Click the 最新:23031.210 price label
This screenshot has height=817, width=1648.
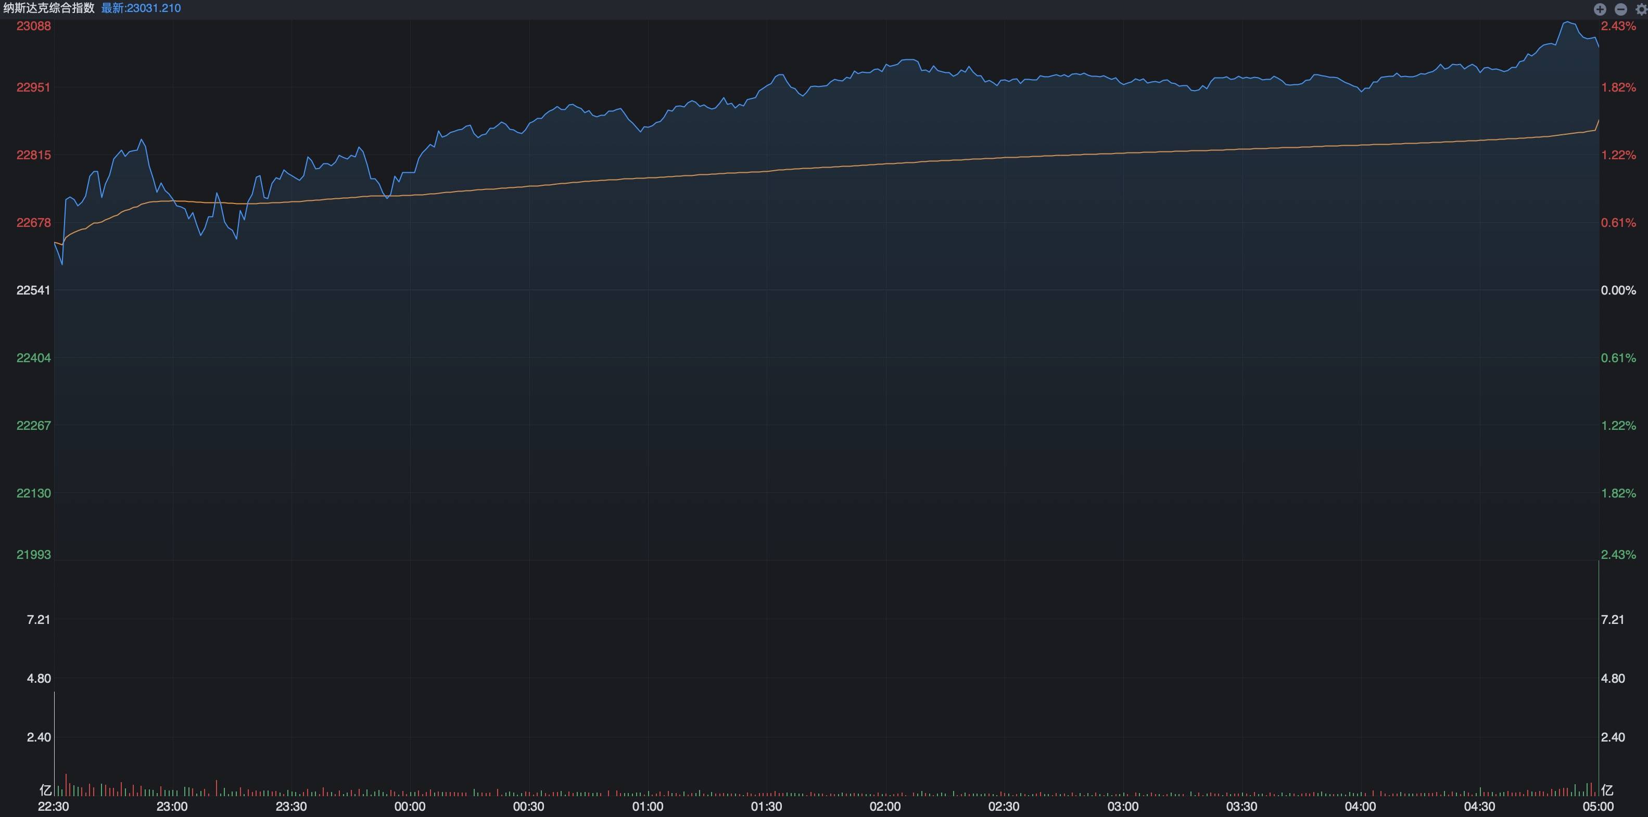point(141,8)
